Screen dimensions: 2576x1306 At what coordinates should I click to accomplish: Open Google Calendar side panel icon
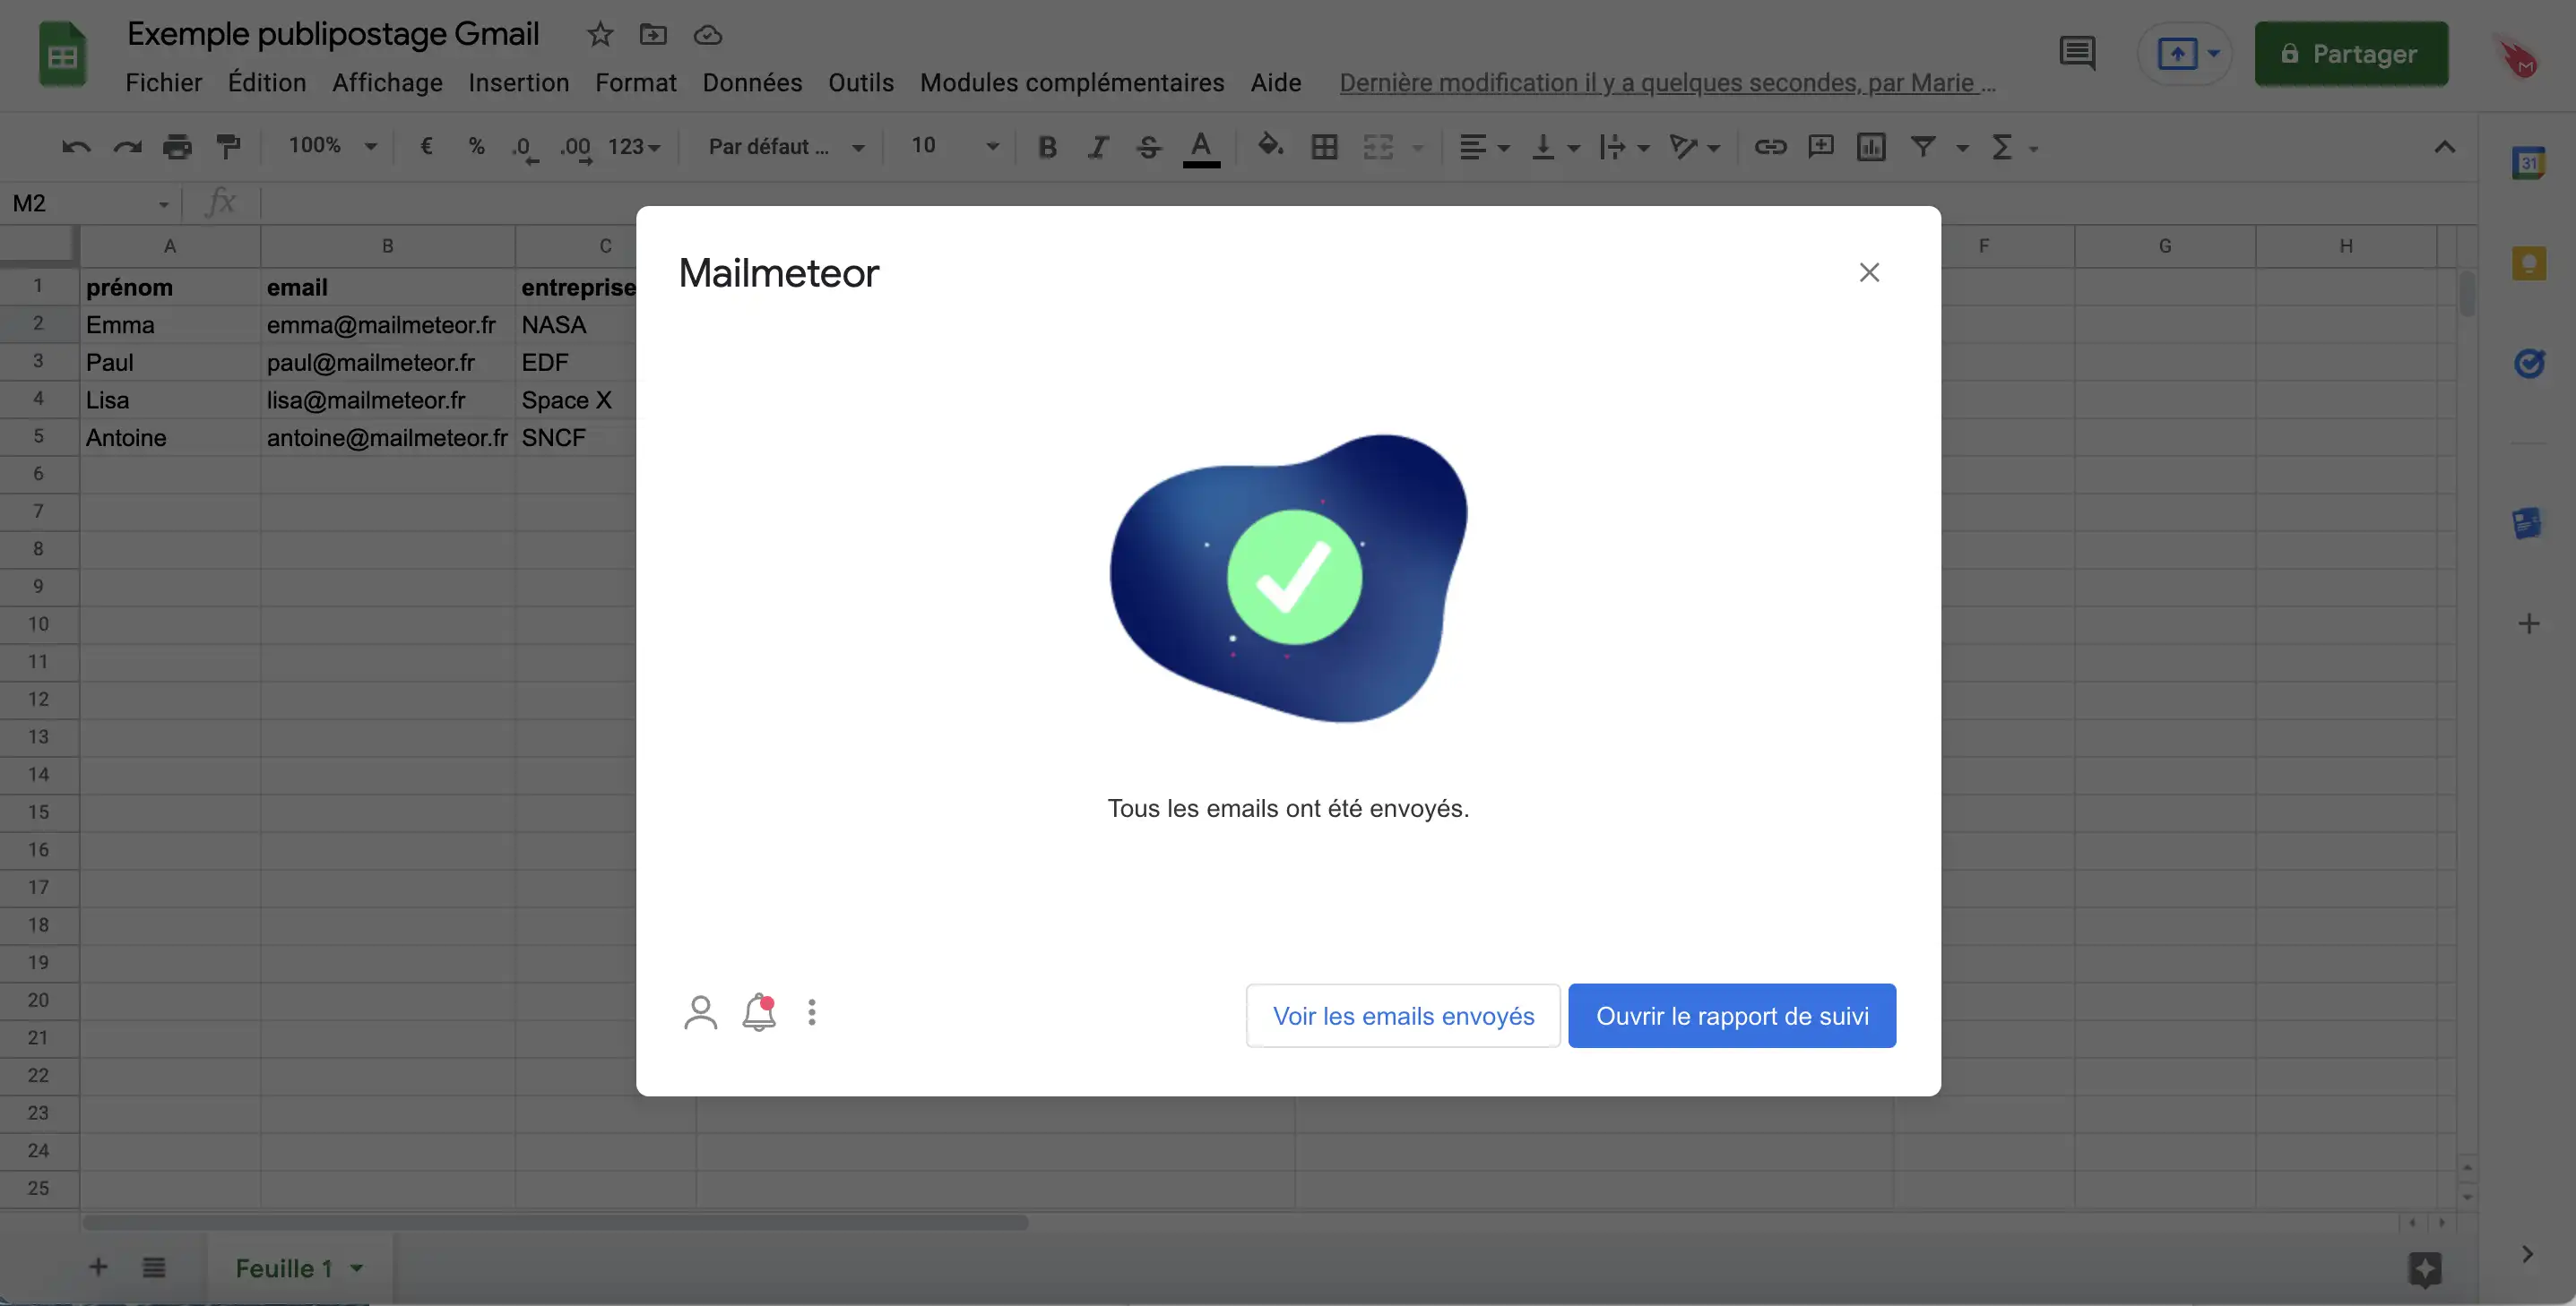click(2529, 163)
